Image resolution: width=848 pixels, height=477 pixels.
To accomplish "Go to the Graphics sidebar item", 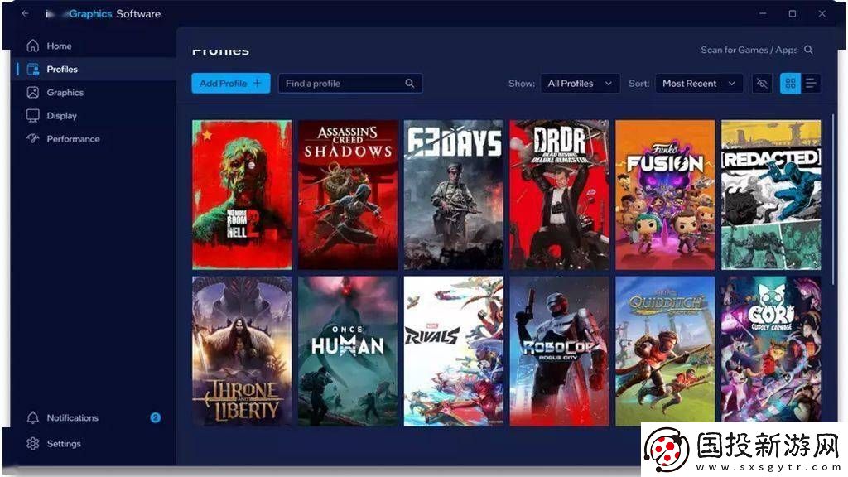I will coord(65,93).
